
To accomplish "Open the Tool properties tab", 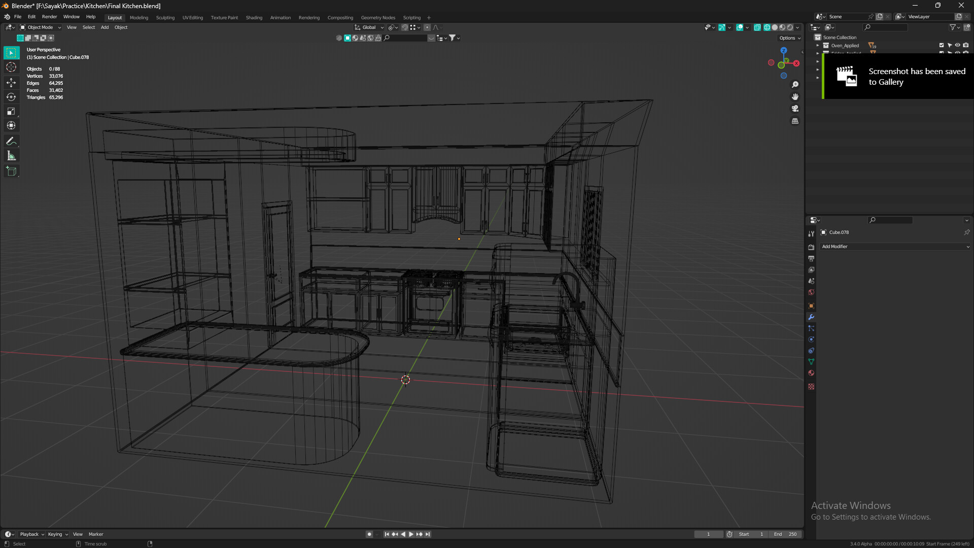I will pyautogui.click(x=811, y=234).
